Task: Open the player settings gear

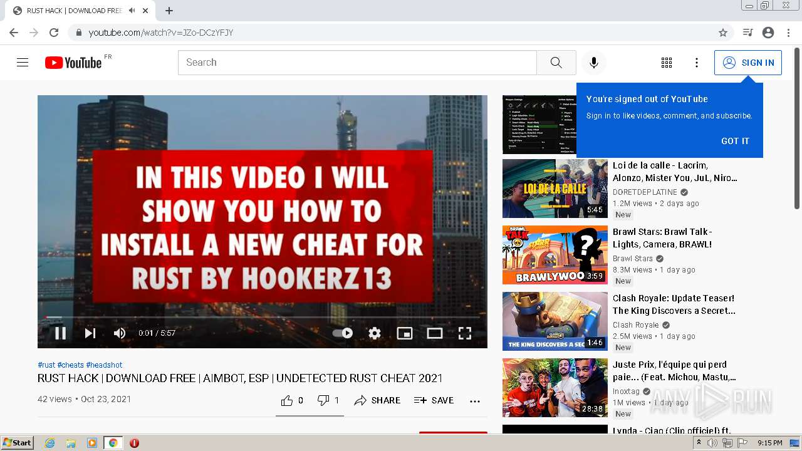Action: click(375, 333)
